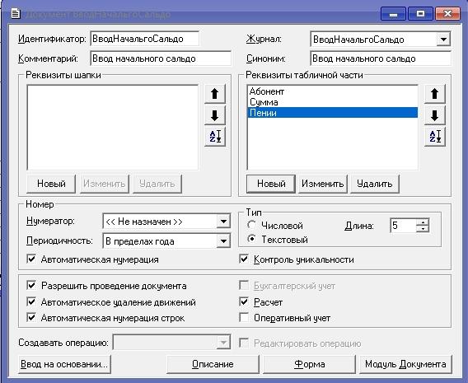This screenshot has width=468, height=383.
Task: Uncheck the Расчет checkbox
Action: [244, 301]
